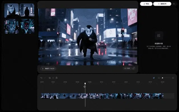Select the white fox mask close-up thumbnail

pos(11,11)
